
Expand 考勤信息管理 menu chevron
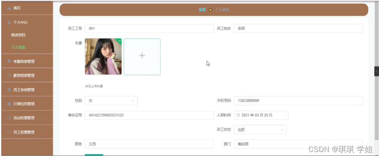pyautogui.click(x=47, y=61)
